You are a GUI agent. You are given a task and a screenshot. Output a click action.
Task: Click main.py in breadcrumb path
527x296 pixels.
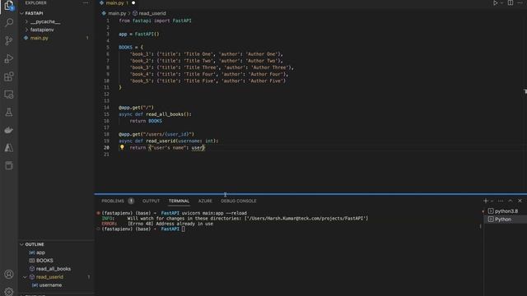[x=117, y=13]
